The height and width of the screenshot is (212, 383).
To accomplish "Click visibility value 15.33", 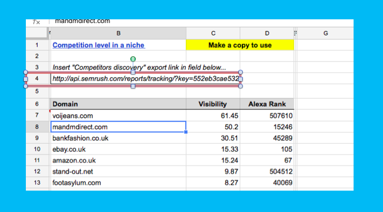I will [229, 149].
